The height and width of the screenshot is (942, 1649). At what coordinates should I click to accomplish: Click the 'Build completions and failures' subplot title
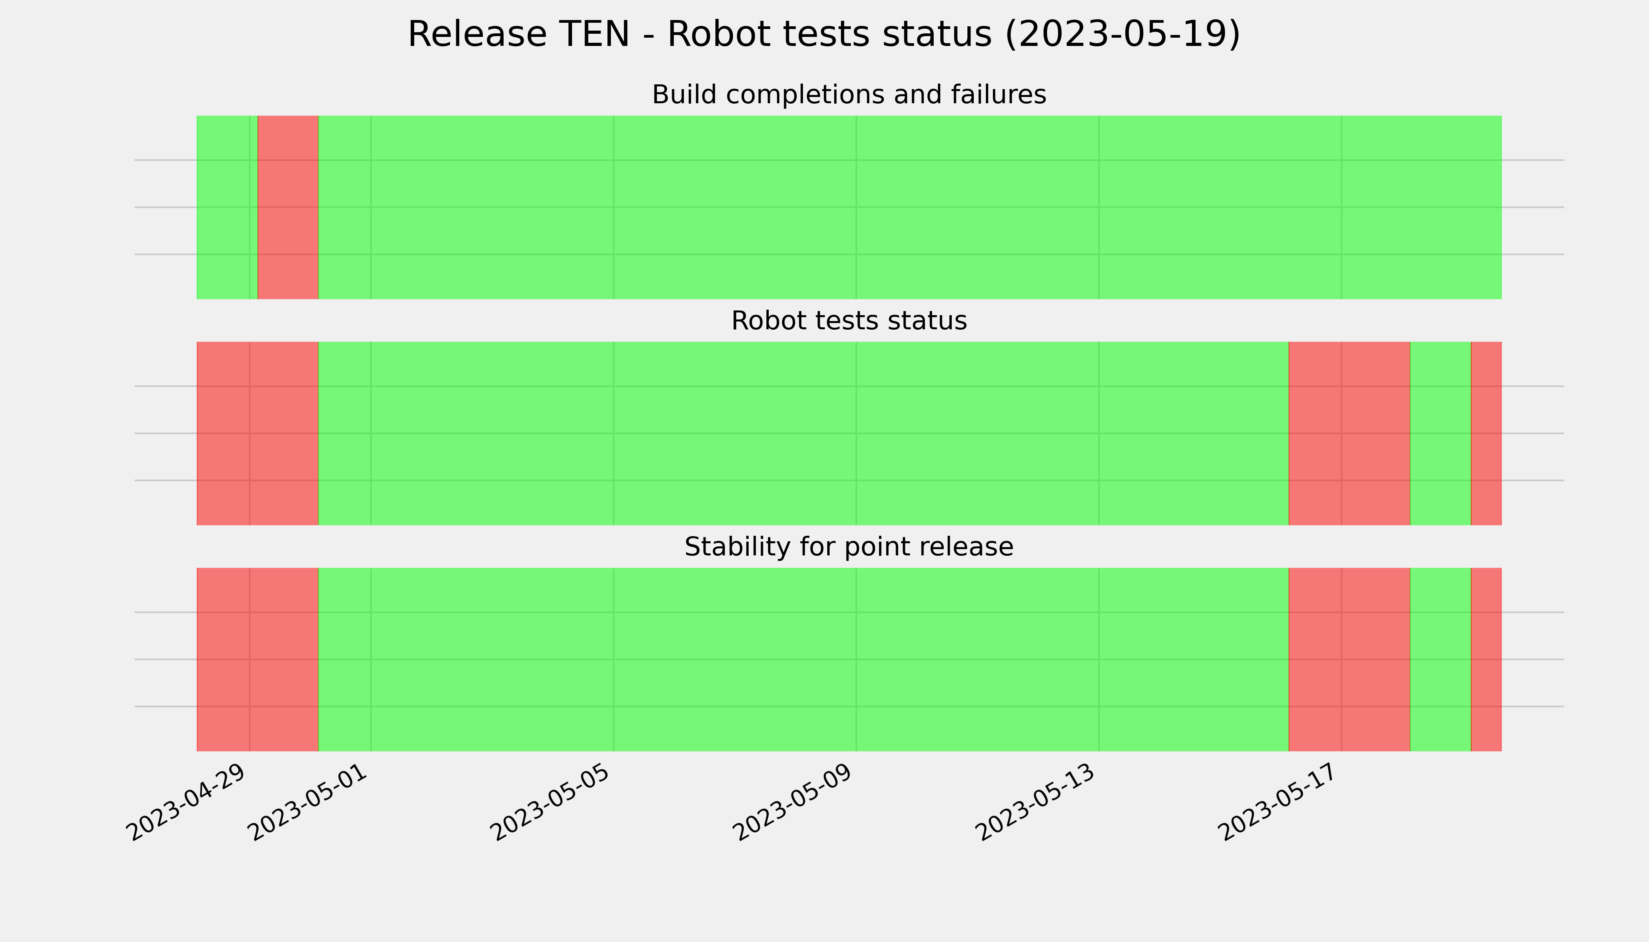(849, 95)
